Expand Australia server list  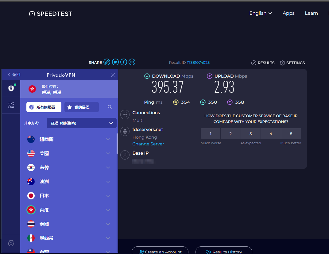108,182
